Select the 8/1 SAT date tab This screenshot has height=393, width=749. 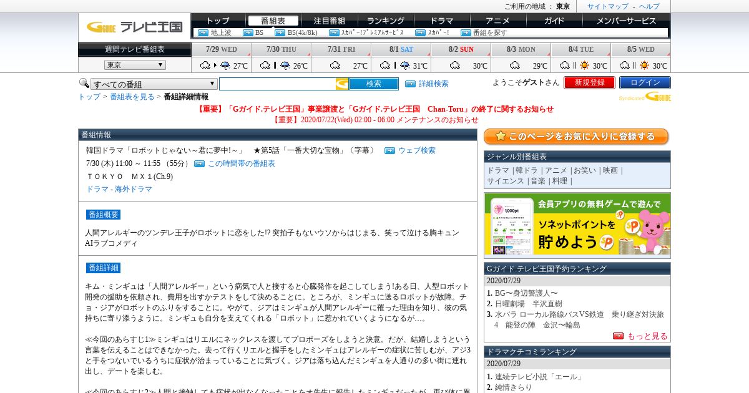click(401, 49)
